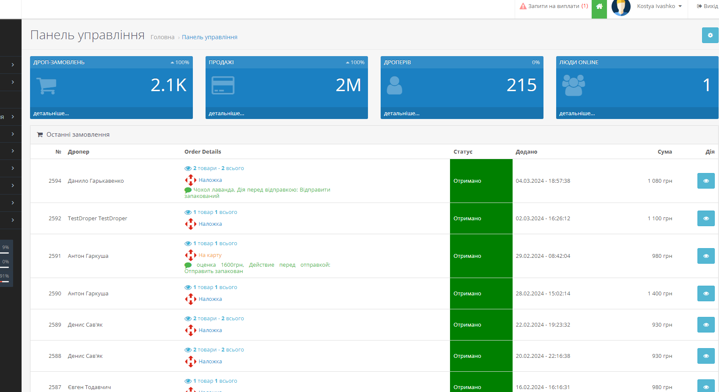Open детальніше link under Продажі tile
The width and height of the screenshot is (719, 392).
coord(226,114)
